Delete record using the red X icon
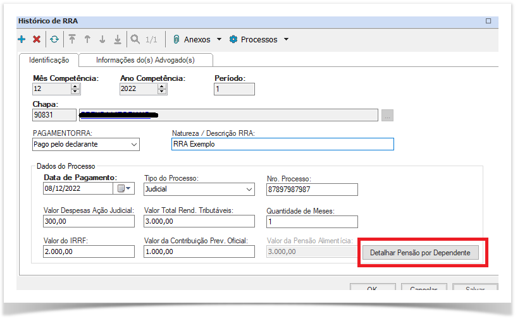This screenshot has width=520, height=321. [x=37, y=39]
